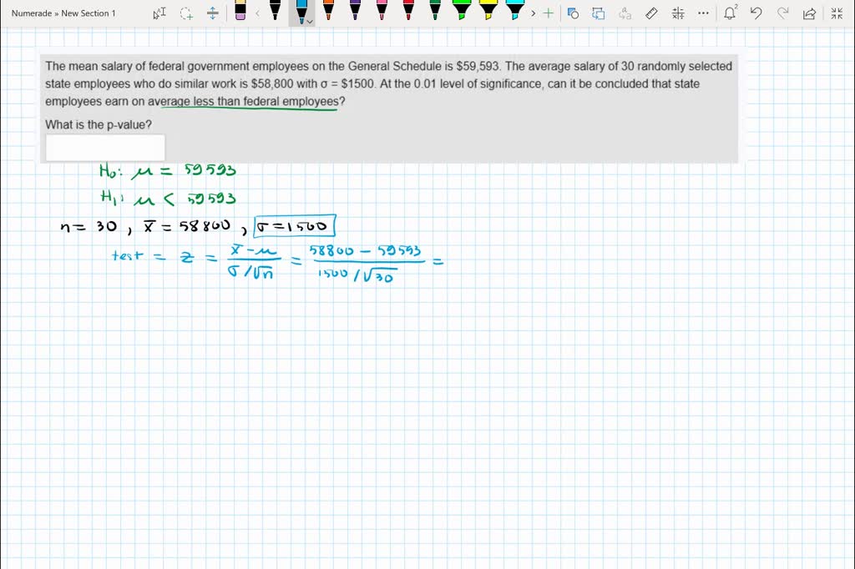Image resolution: width=855 pixels, height=569 pixels.
Task: Open the blue pen options dropdown arrow
Action: [310, 22]
